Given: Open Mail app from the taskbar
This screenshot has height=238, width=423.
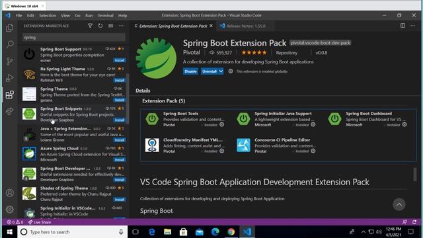Looking at the screenshot, I should [x=200, y=232].
